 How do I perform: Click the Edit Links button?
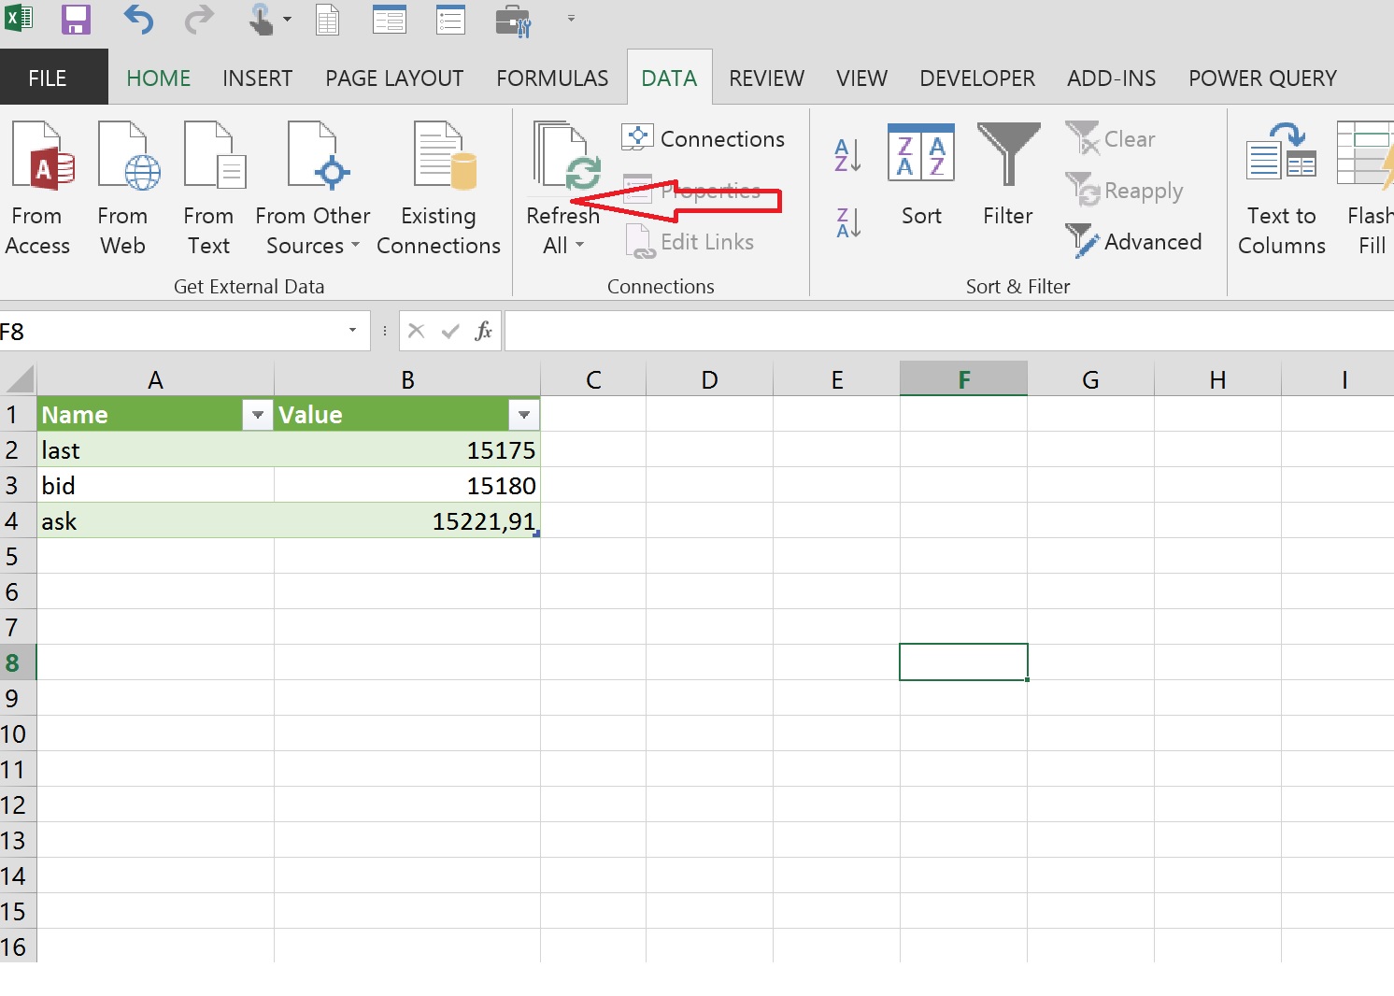click(690, 242)
